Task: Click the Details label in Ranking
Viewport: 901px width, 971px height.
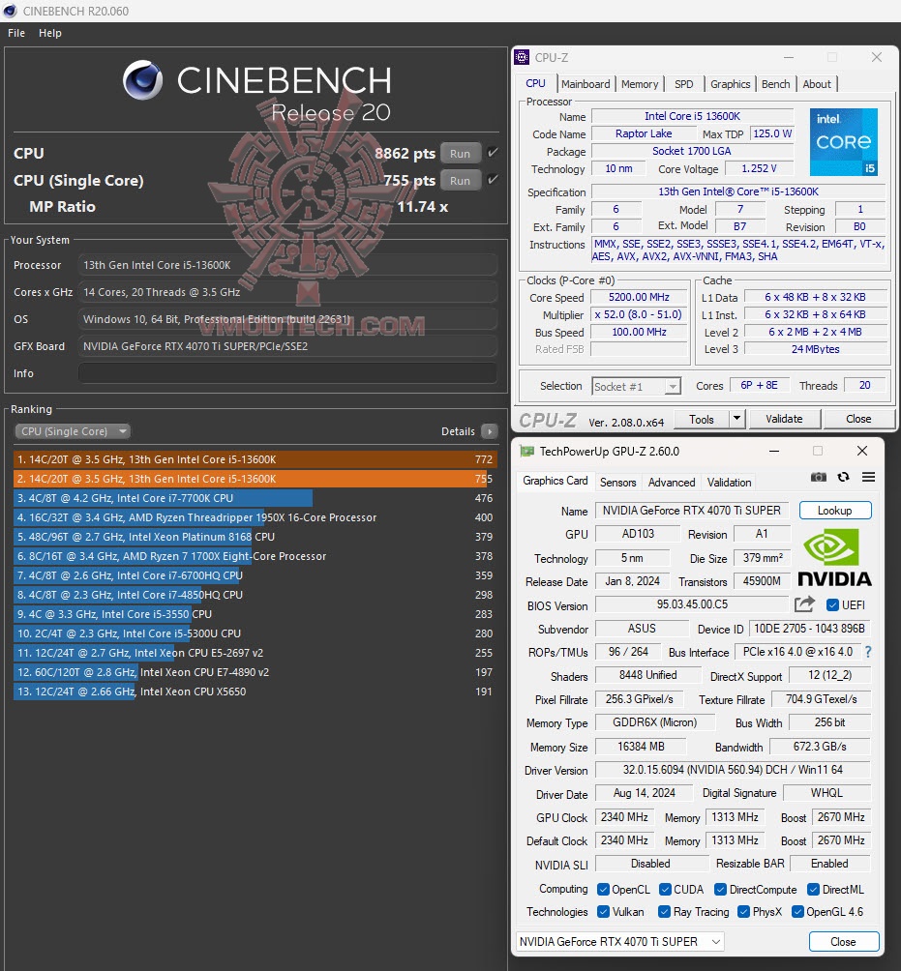Action: click(x=458, y=431)
